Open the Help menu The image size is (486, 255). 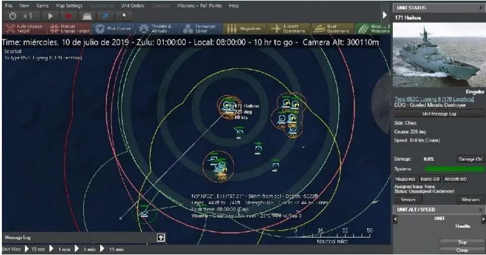[234, 6]
